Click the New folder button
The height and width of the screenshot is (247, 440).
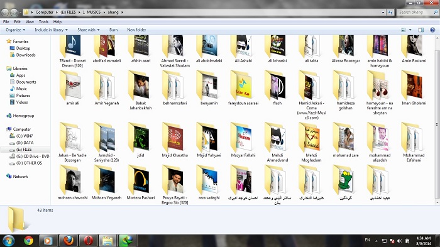pyautogui.click(x=136, y=30)
